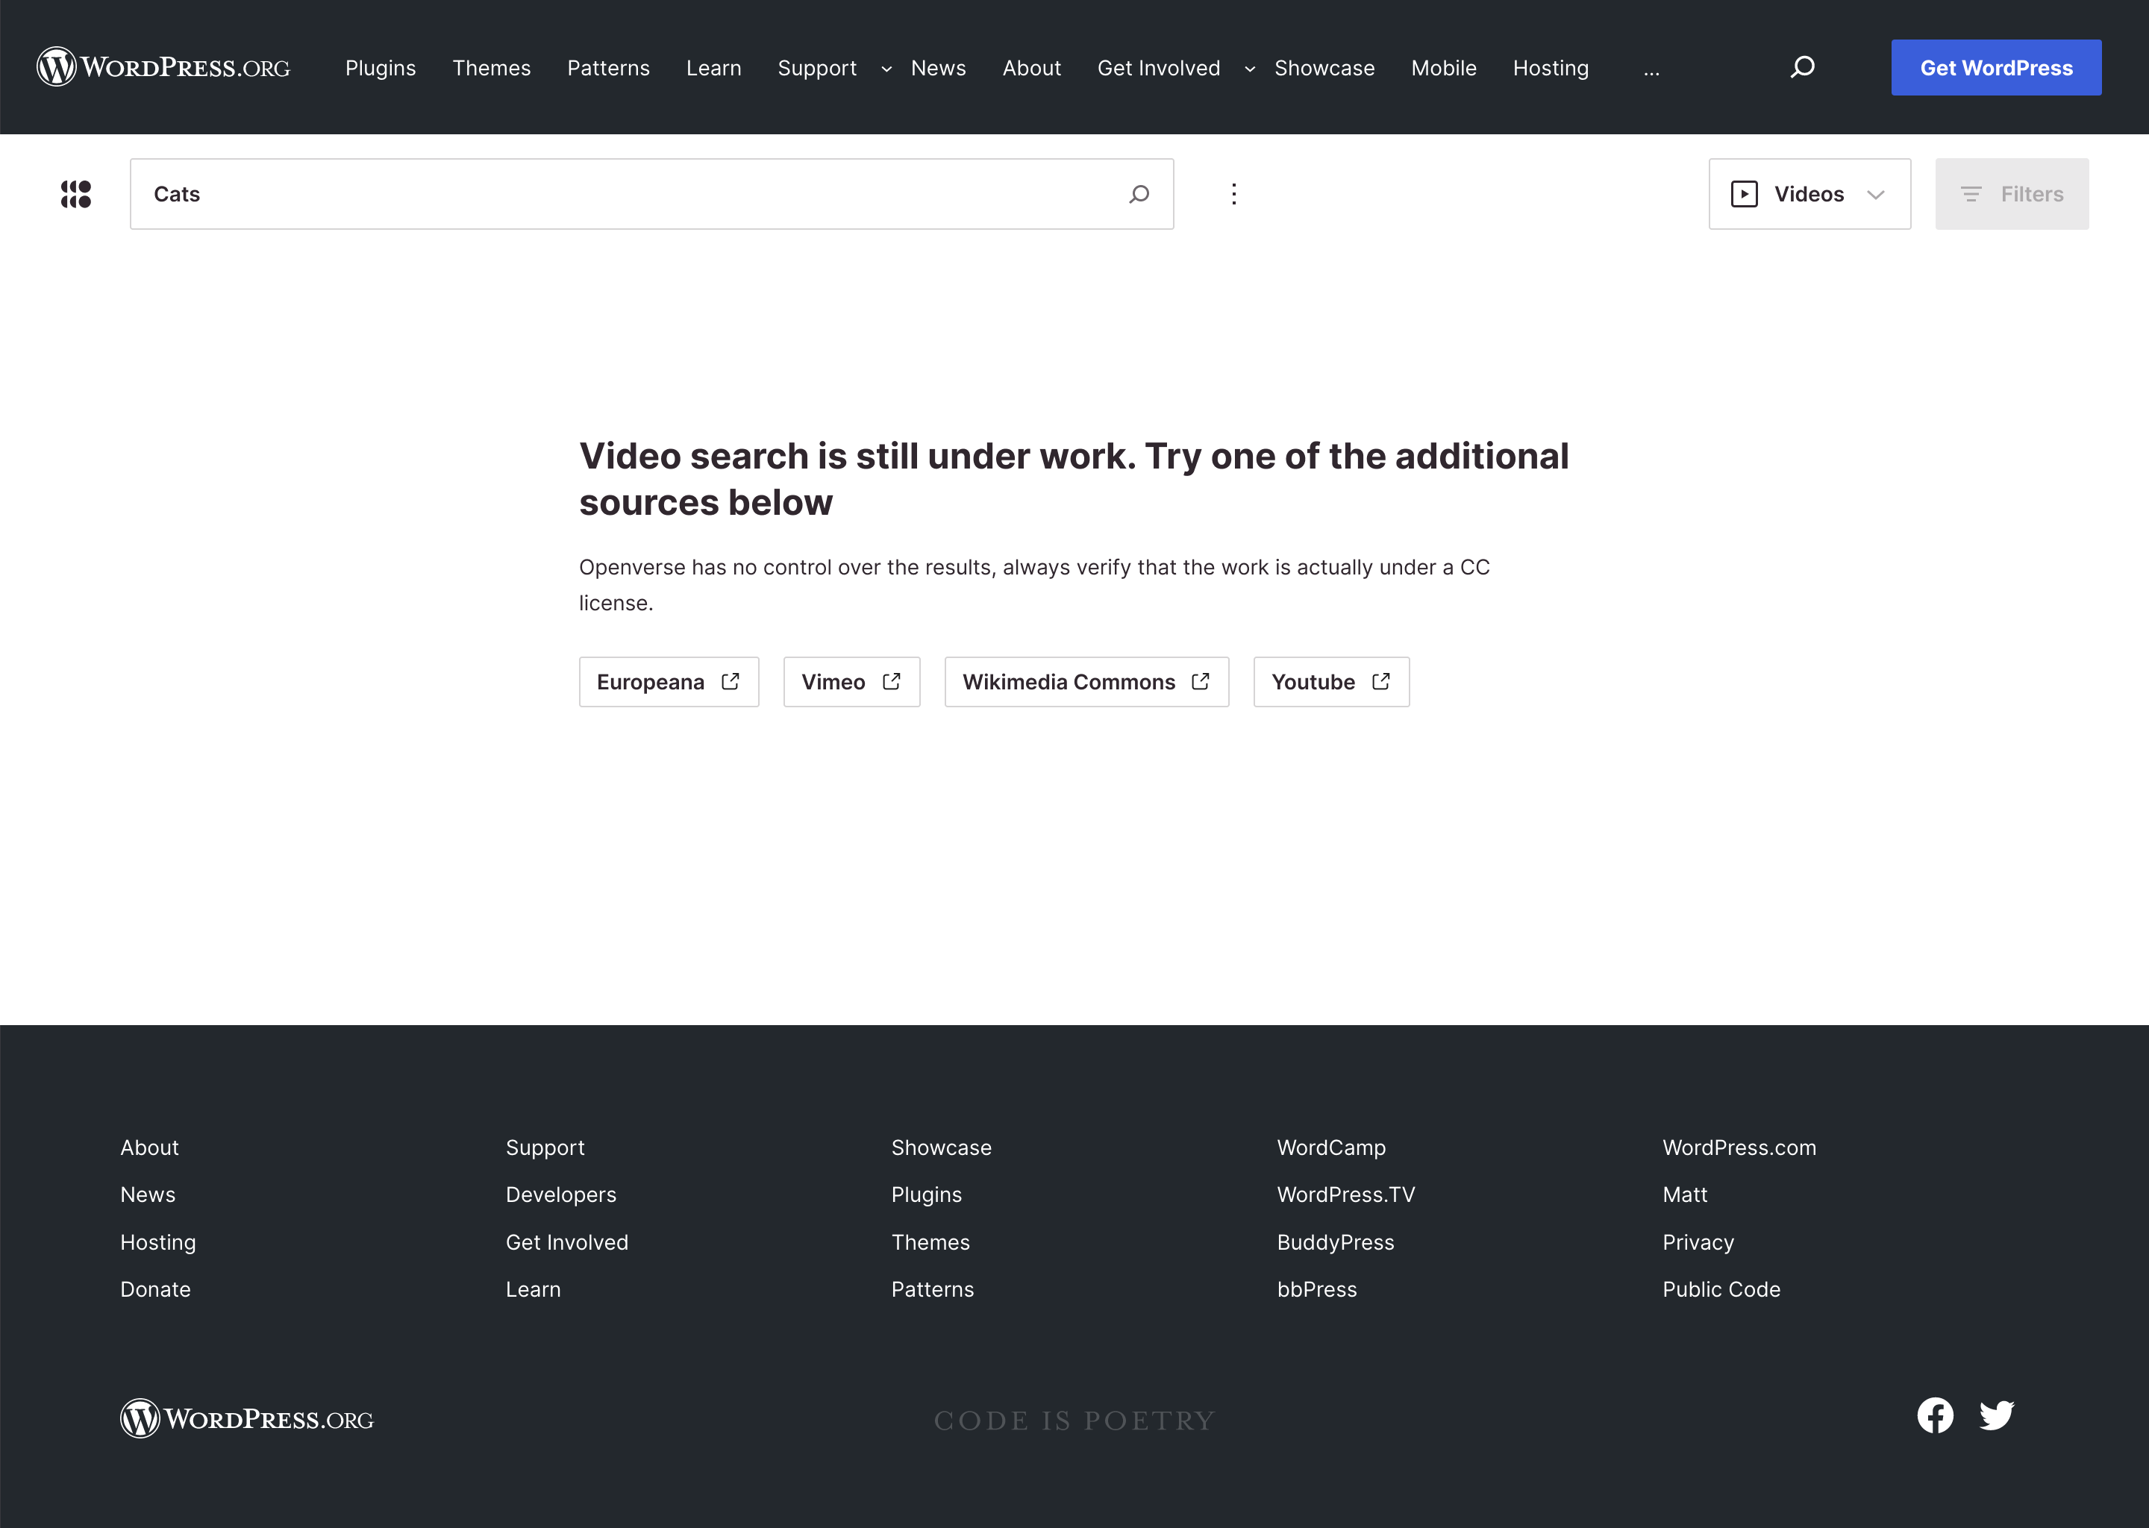The width and height of the screenshot is (2149, 1528).
Task: Open the Donate link in the footer
Action: pos(155,1289)
